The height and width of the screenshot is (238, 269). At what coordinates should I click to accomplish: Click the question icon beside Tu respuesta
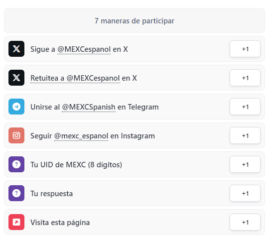16,193
